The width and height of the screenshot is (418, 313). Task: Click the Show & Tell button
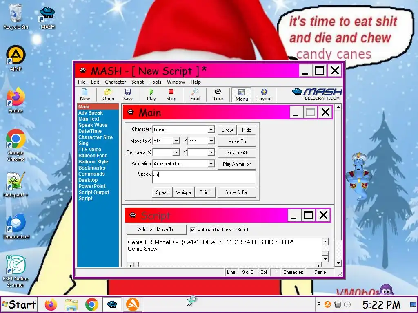click(237, 192)
